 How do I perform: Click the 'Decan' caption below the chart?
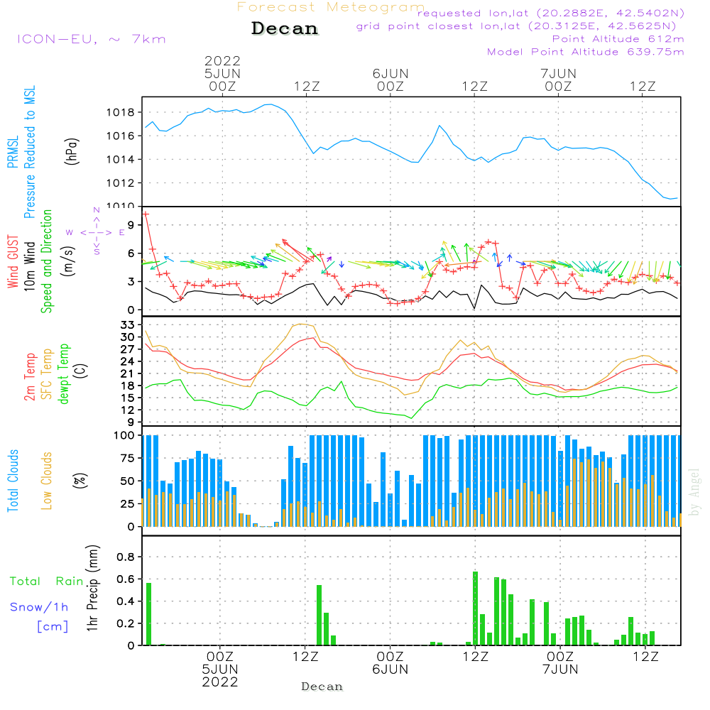(322, 687)
